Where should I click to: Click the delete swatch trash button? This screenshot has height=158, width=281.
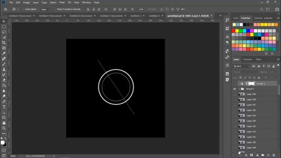click(272, 54)
